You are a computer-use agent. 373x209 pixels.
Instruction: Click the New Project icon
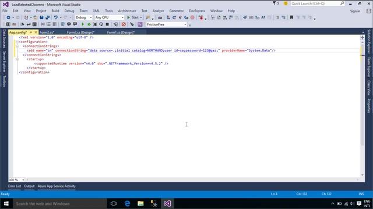(26, 17)
